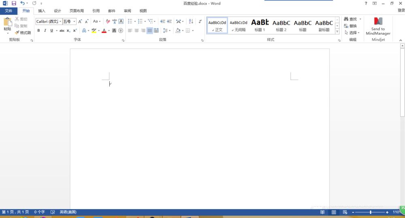Apply the 标题 1 heading style
The image size is (405, 218).
coord(259,25)
